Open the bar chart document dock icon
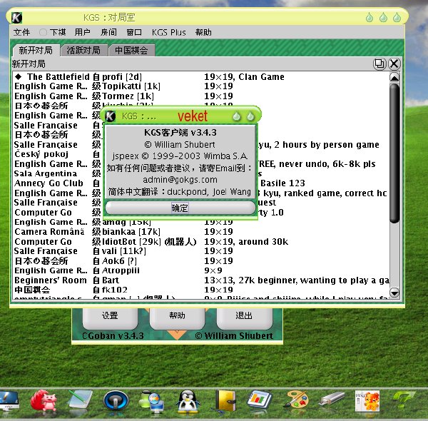 pos(260,400)
